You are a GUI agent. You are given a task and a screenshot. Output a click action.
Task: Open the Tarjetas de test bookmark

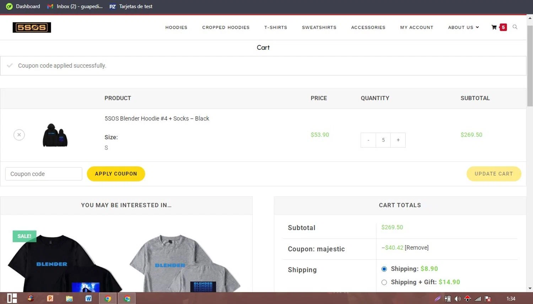[x=131, y=6]
